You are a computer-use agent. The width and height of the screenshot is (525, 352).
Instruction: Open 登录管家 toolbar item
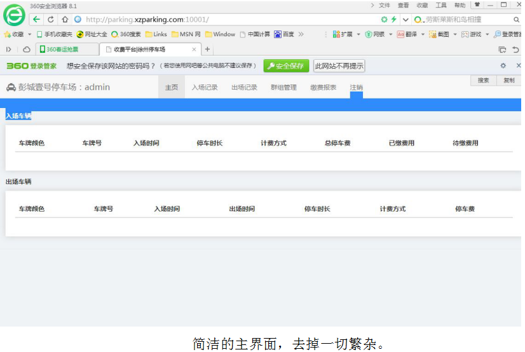point(508,34)
